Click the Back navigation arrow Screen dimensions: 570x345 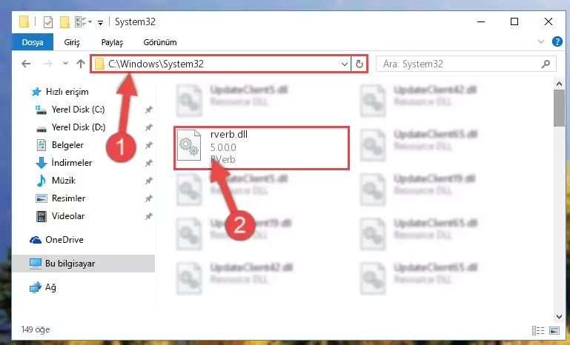point(26,64)
